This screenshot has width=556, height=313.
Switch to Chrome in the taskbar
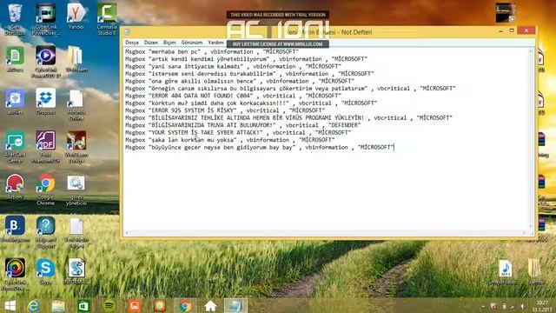point(185,306)
